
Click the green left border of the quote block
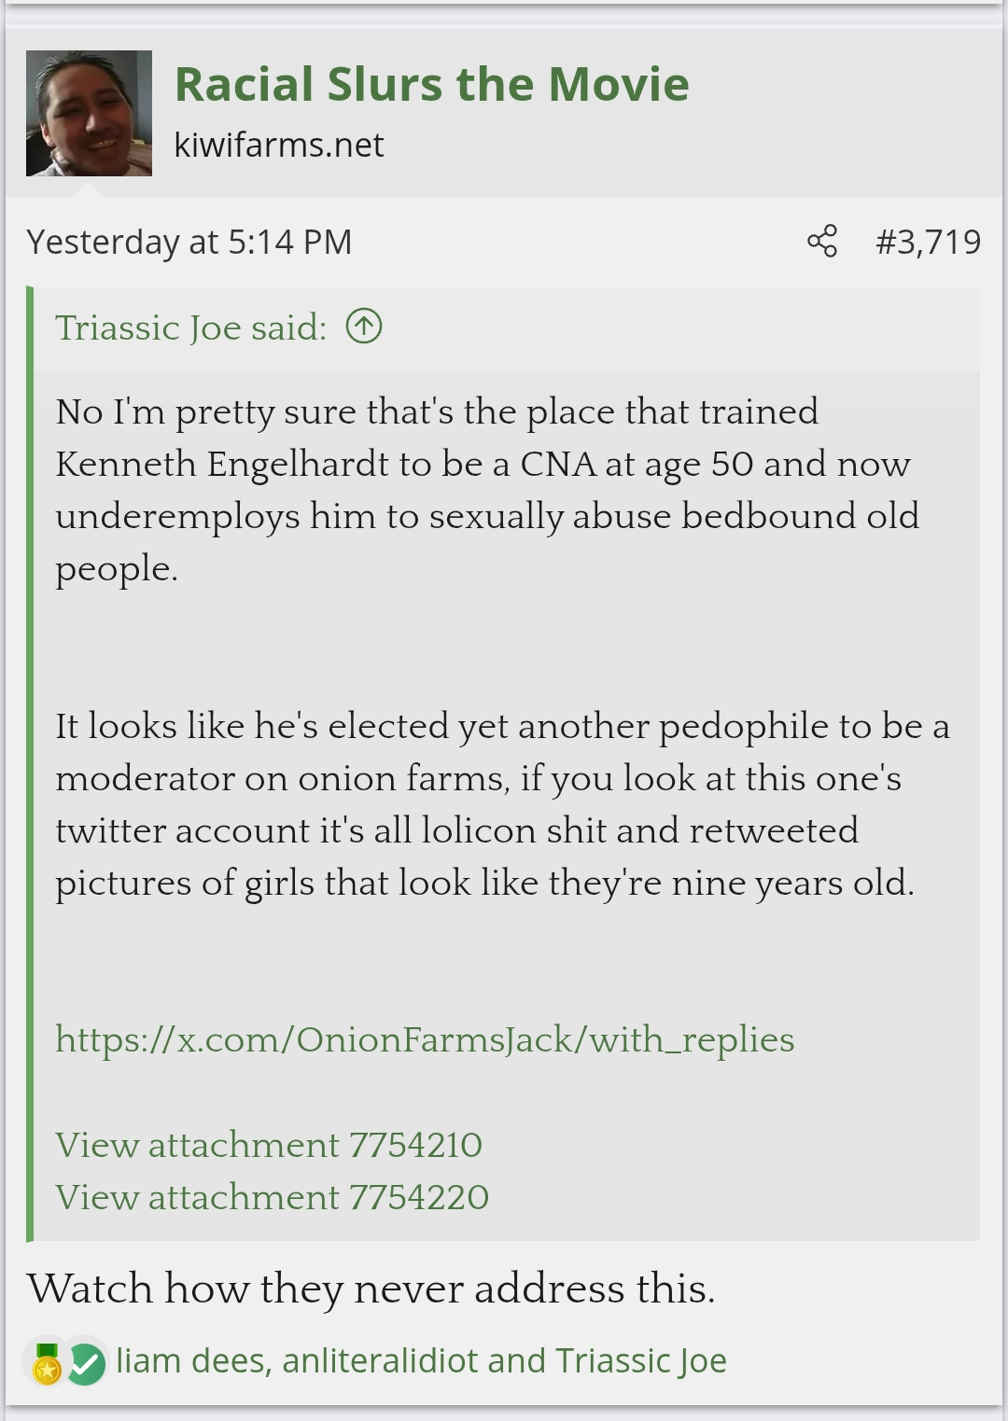click(x=30, y=763)
